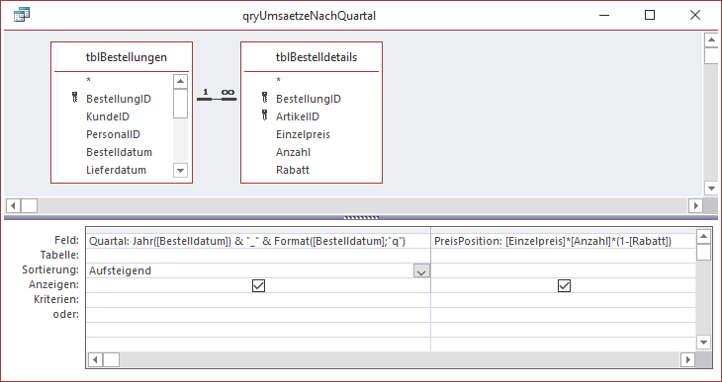Viewport: 722px width, 382px height.
Task: Select the asterisk in tblBestellungen
Action: pyautogui.click(x=88, y=80)
